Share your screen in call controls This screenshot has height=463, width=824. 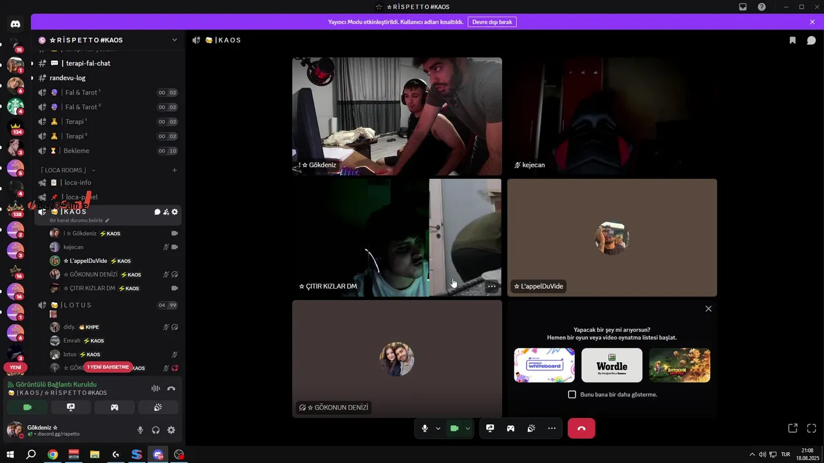(490, 428)
